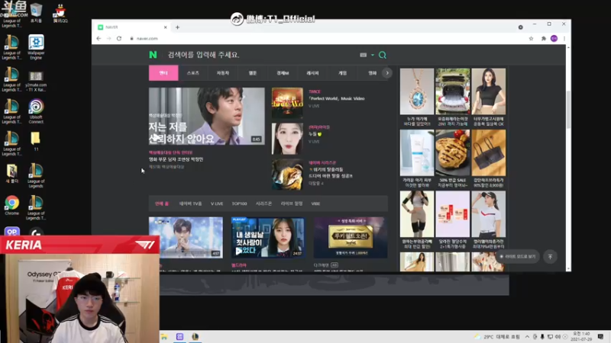Expand the search history dropdown arrow
This screenshot has width=611, height=343.
point(373,55)
